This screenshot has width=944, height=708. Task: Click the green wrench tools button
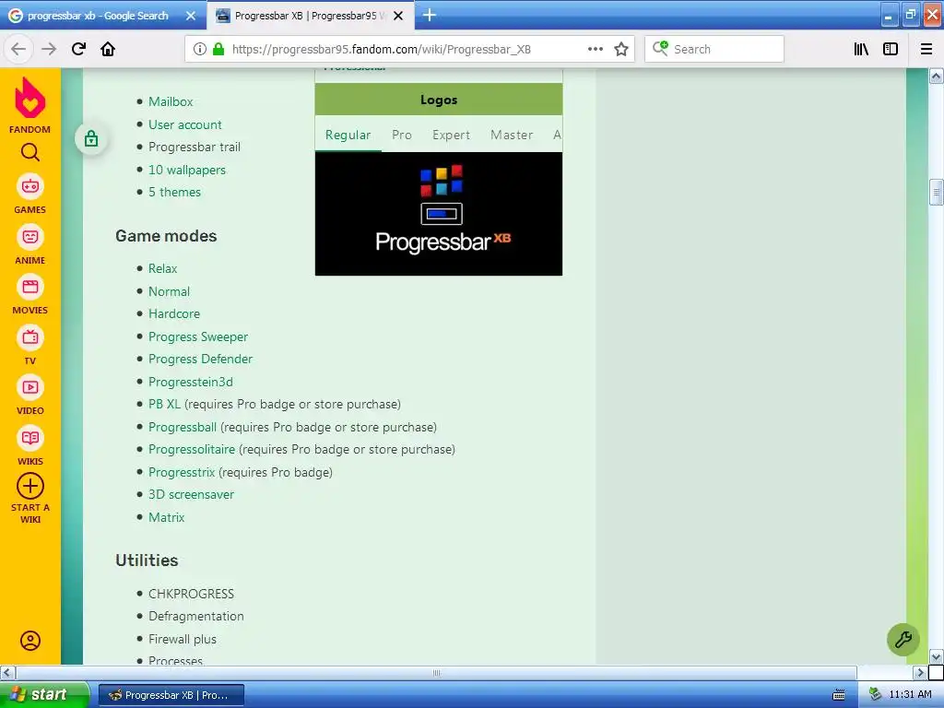(903, 640)
